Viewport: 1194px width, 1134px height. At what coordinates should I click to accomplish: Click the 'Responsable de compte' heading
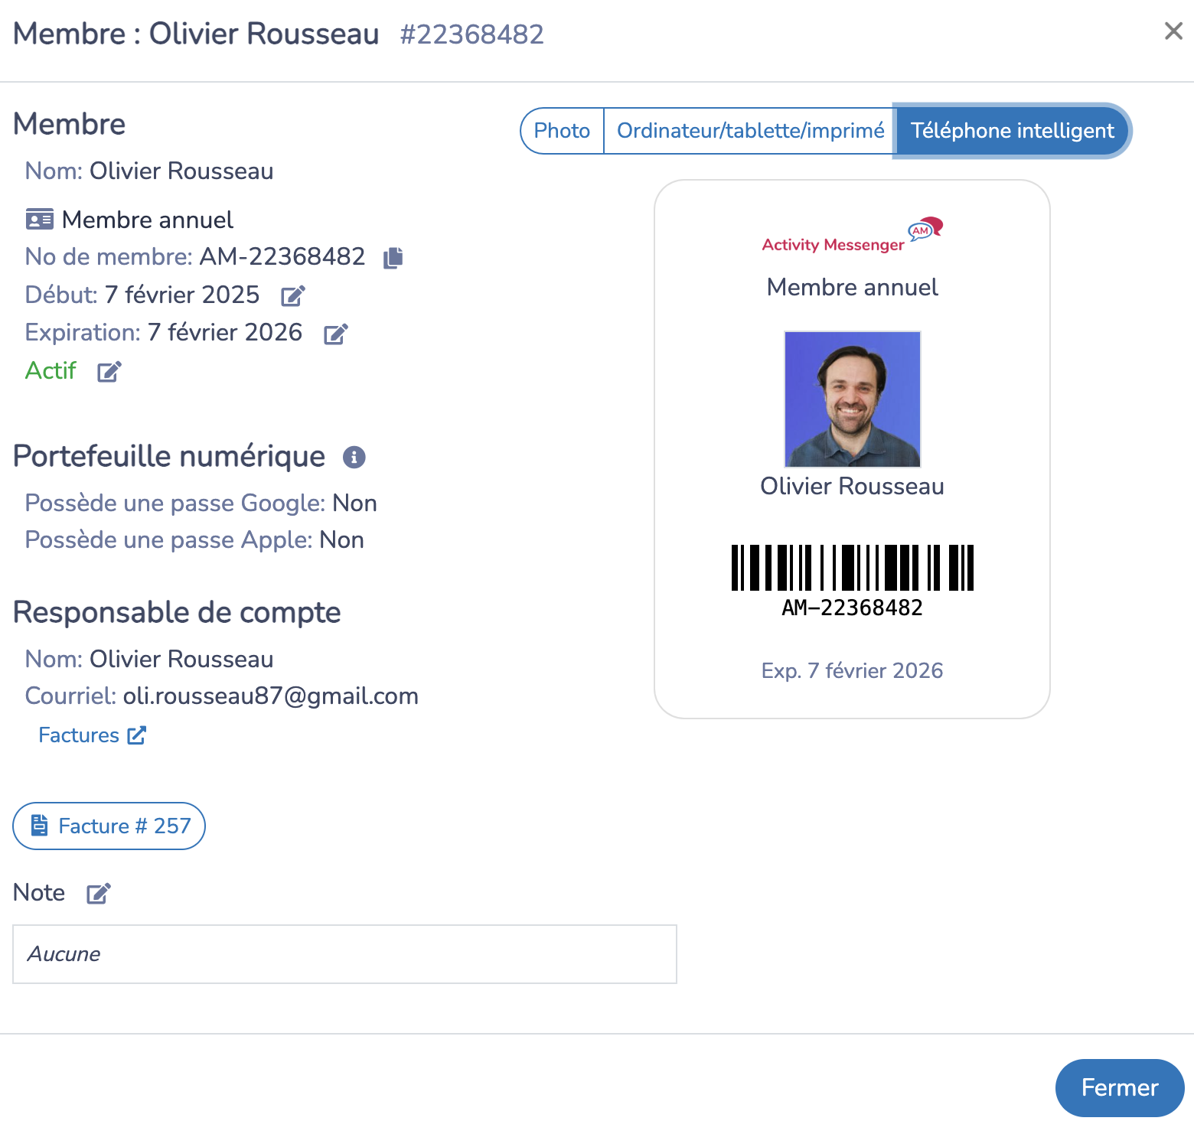(177, 612)
